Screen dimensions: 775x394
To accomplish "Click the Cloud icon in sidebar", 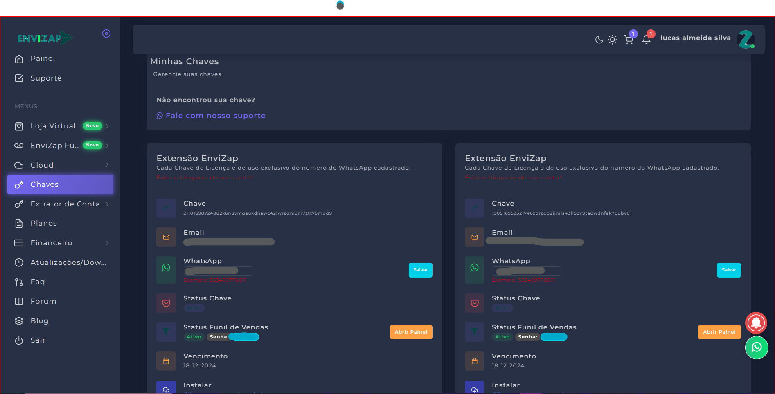I will pos(19,165).
